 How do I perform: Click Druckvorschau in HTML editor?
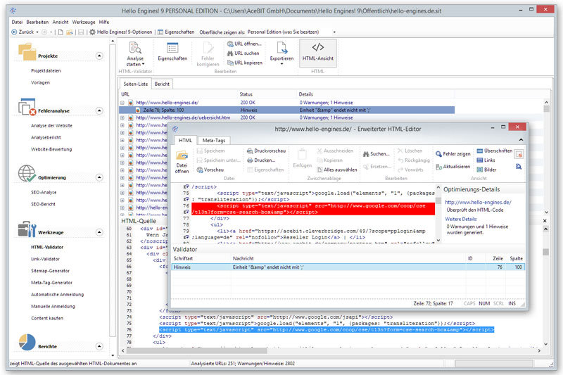point(267,151)
